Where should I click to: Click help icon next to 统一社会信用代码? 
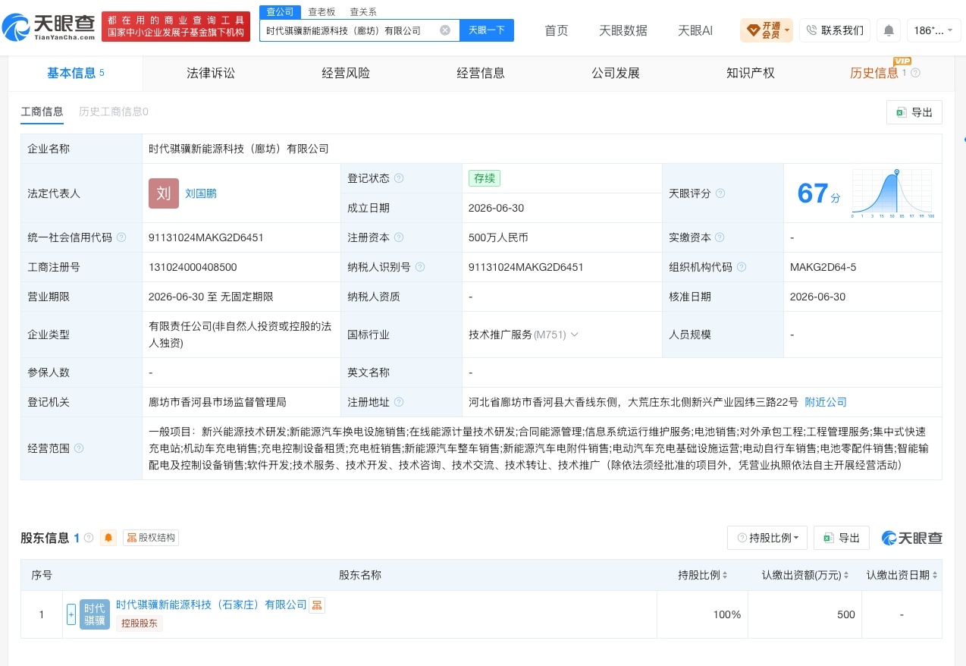121,237
